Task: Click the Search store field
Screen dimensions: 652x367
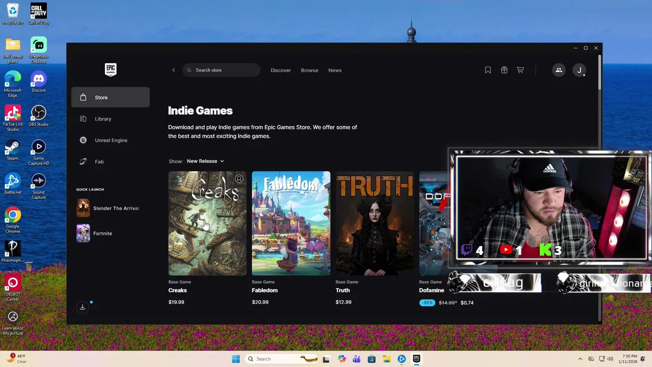Action: click(x=222, y=70)
